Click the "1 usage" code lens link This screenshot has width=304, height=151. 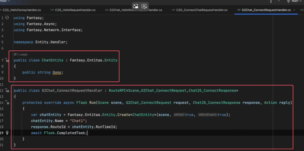tap(21, 54)
